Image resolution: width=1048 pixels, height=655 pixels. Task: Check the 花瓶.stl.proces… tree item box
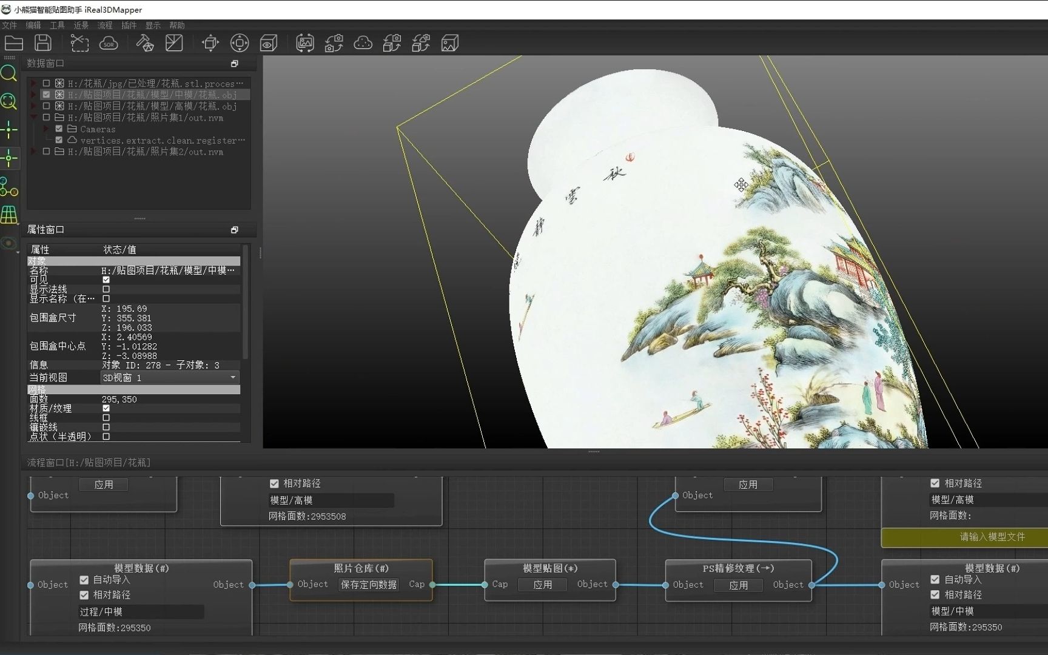point(46,83)
